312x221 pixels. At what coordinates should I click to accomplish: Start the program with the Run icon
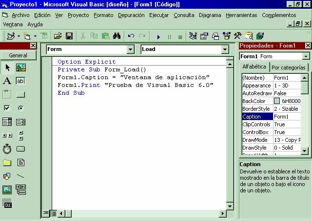[x=158, y=37]
